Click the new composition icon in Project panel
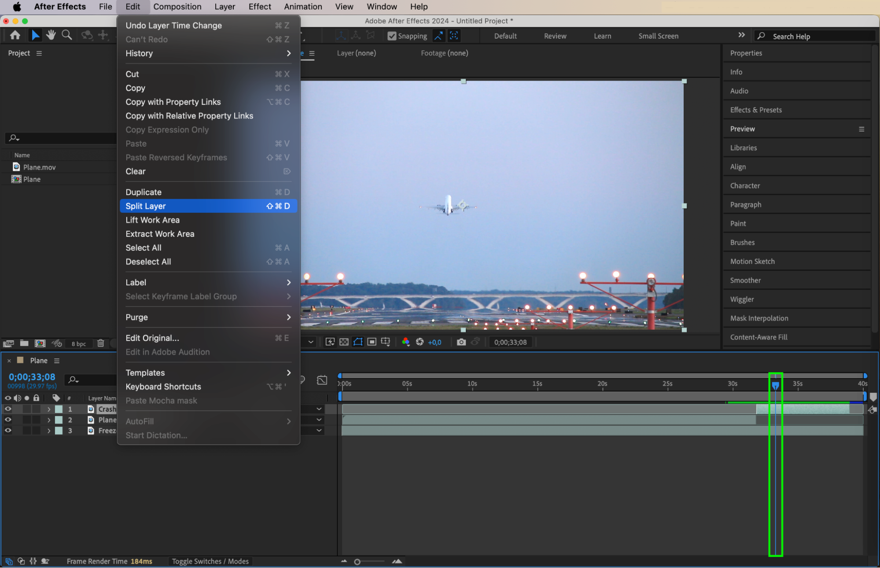 [40, 343]
